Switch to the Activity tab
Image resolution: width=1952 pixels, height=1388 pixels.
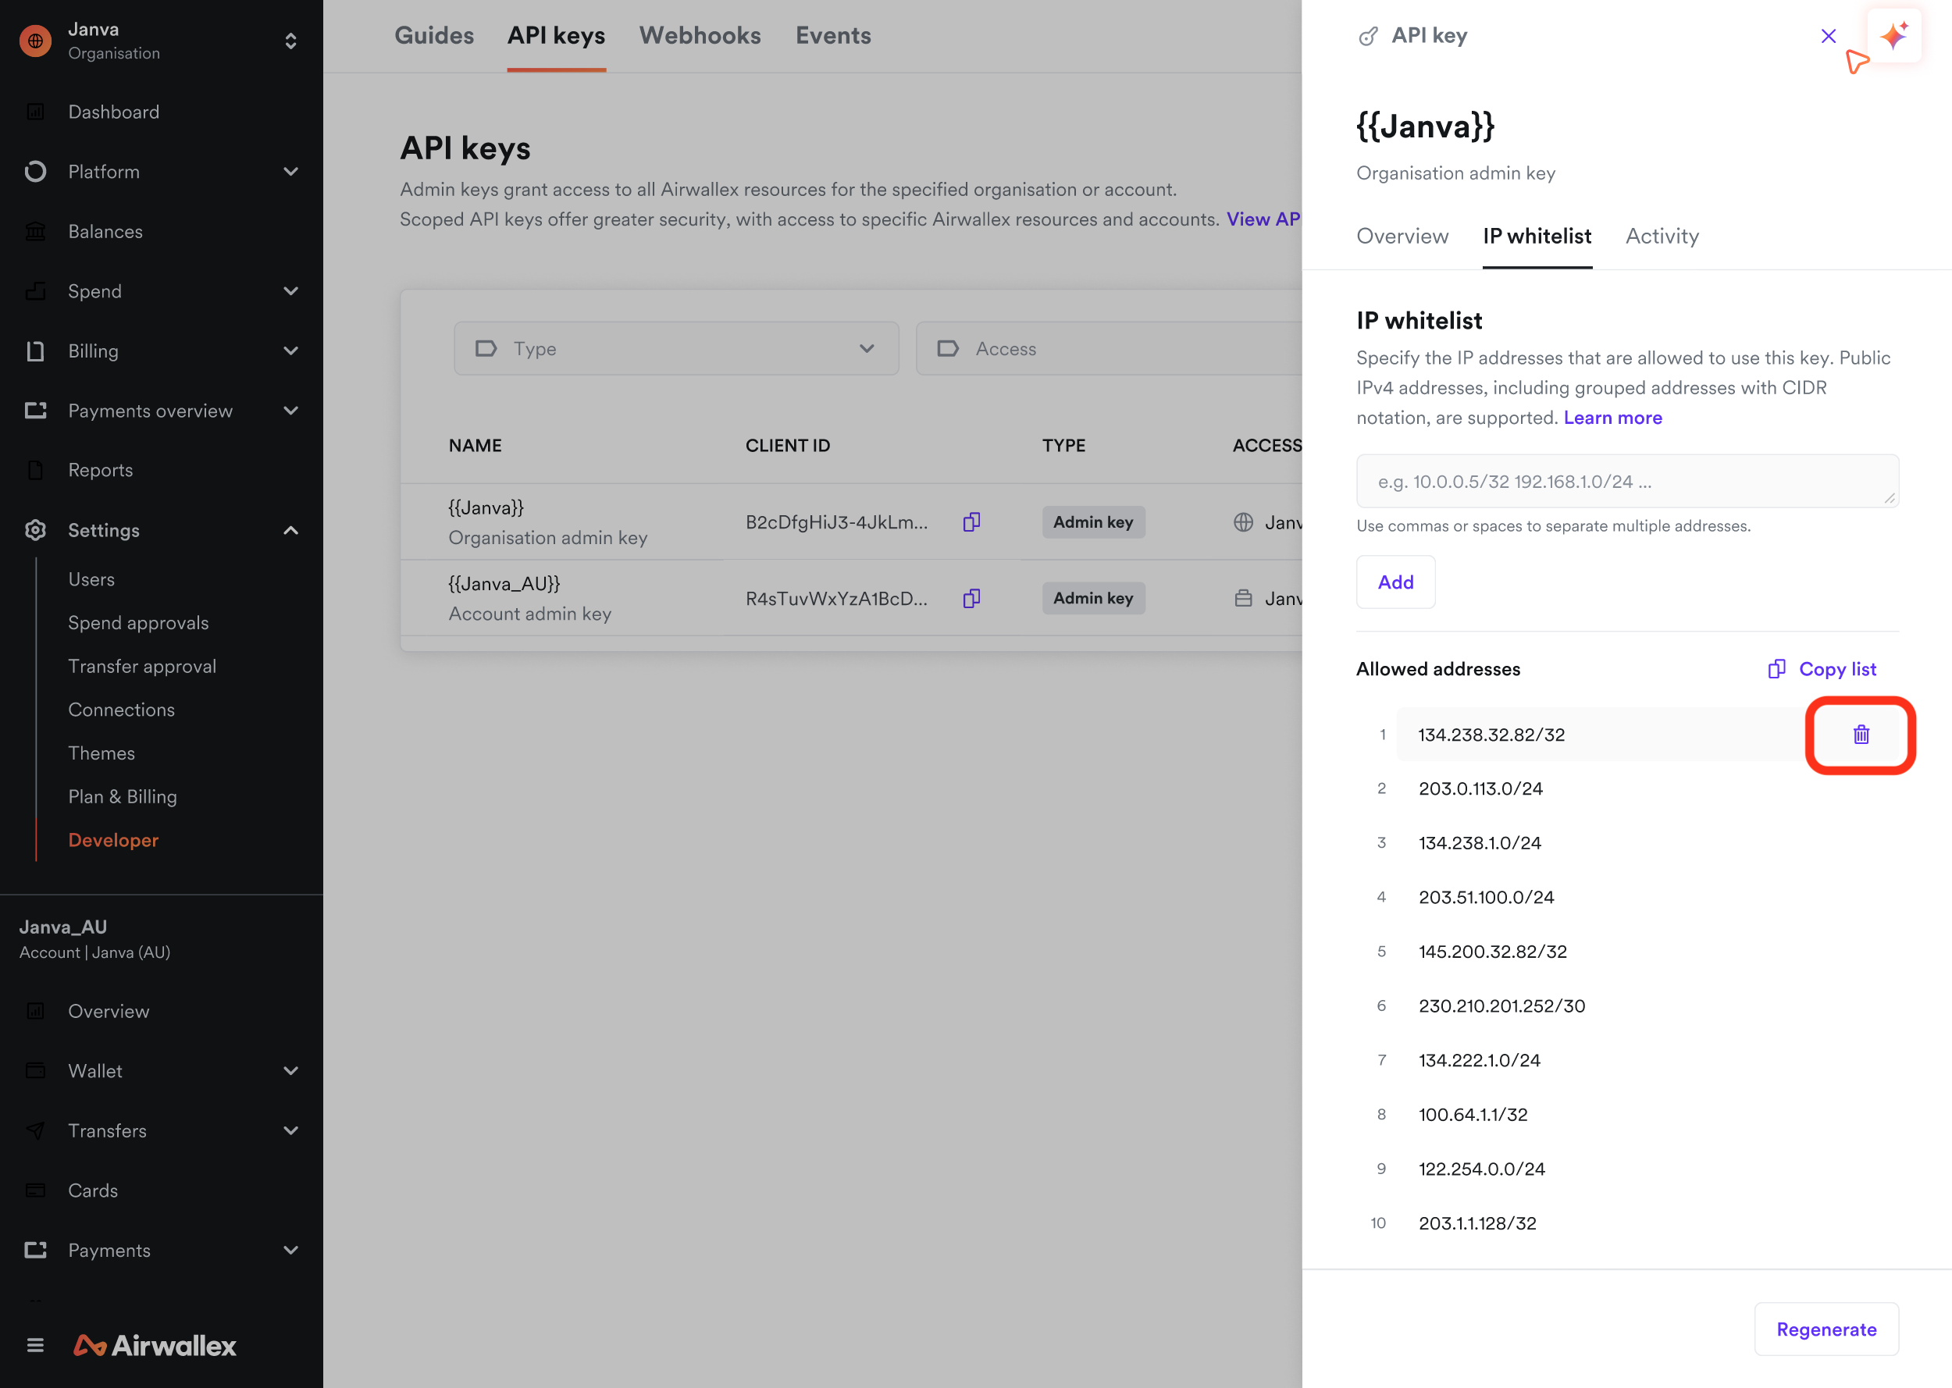coord(1661,236)
